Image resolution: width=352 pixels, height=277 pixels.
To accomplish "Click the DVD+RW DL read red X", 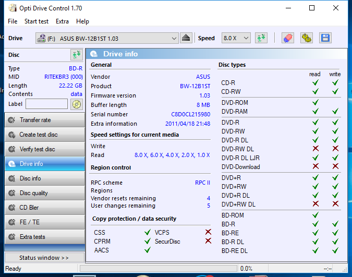I will (x=315, y=204).
